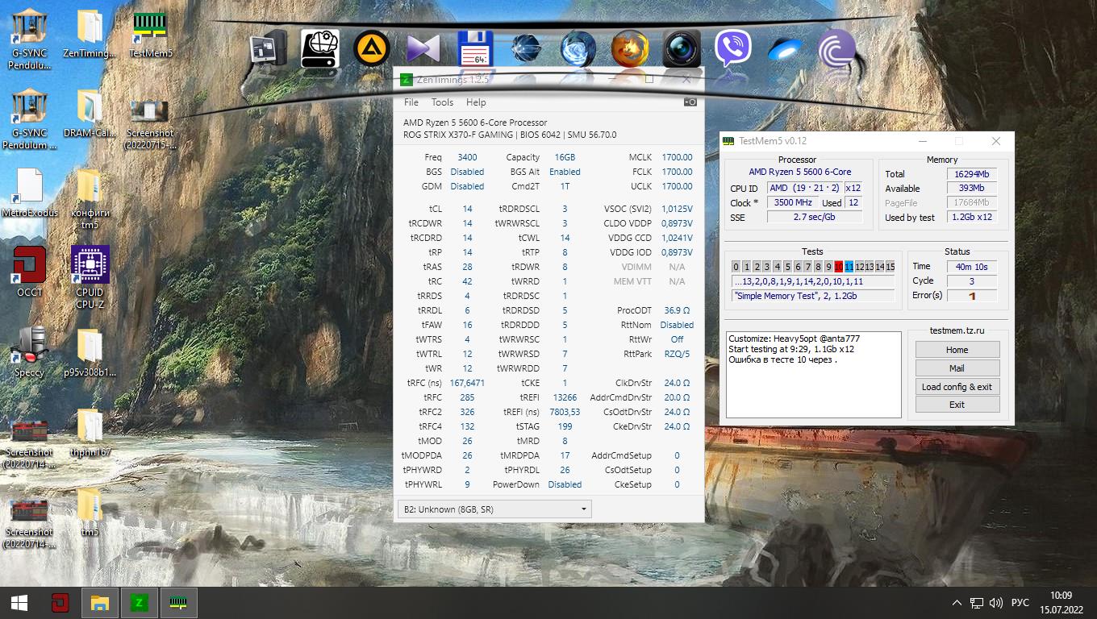1097x619 pixels.
Task: Launch Viber from the dock
Action: 733,49
